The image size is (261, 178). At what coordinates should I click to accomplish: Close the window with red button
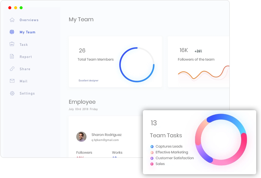click(10, 8)
